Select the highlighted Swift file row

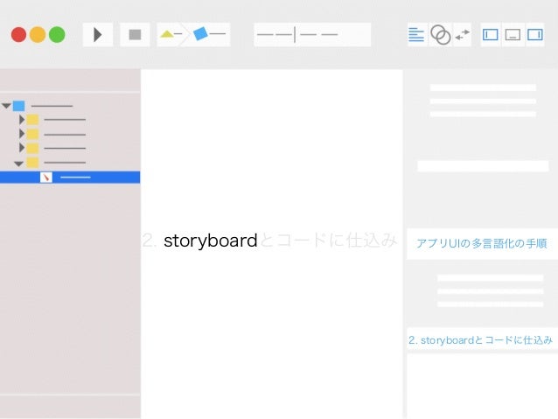pyautogui.click(x=70, y=178)
